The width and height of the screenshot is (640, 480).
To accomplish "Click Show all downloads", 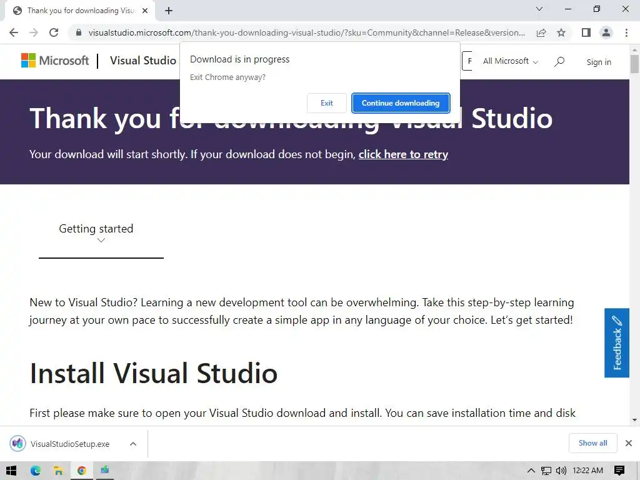I will (x=592, y=443).
